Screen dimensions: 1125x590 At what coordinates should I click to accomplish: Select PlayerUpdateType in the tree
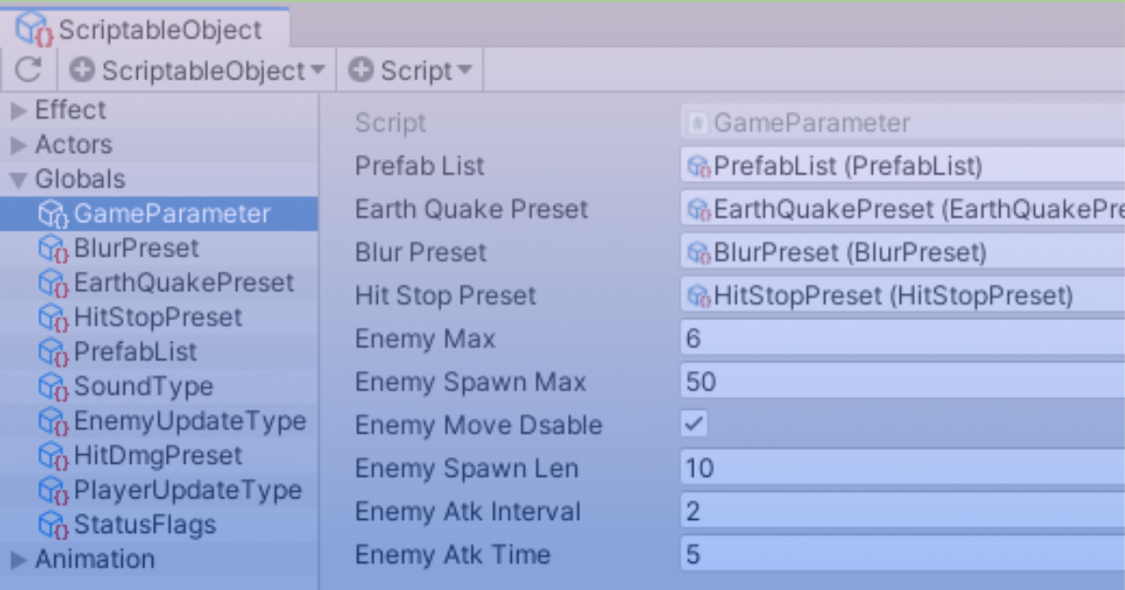click(x=187, y=491)
